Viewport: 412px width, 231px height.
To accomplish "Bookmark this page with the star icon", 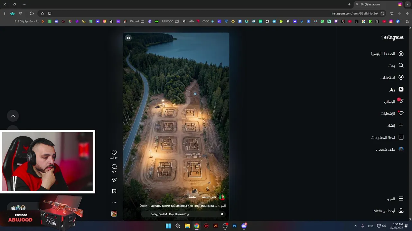I will click(x=42, y=13).
